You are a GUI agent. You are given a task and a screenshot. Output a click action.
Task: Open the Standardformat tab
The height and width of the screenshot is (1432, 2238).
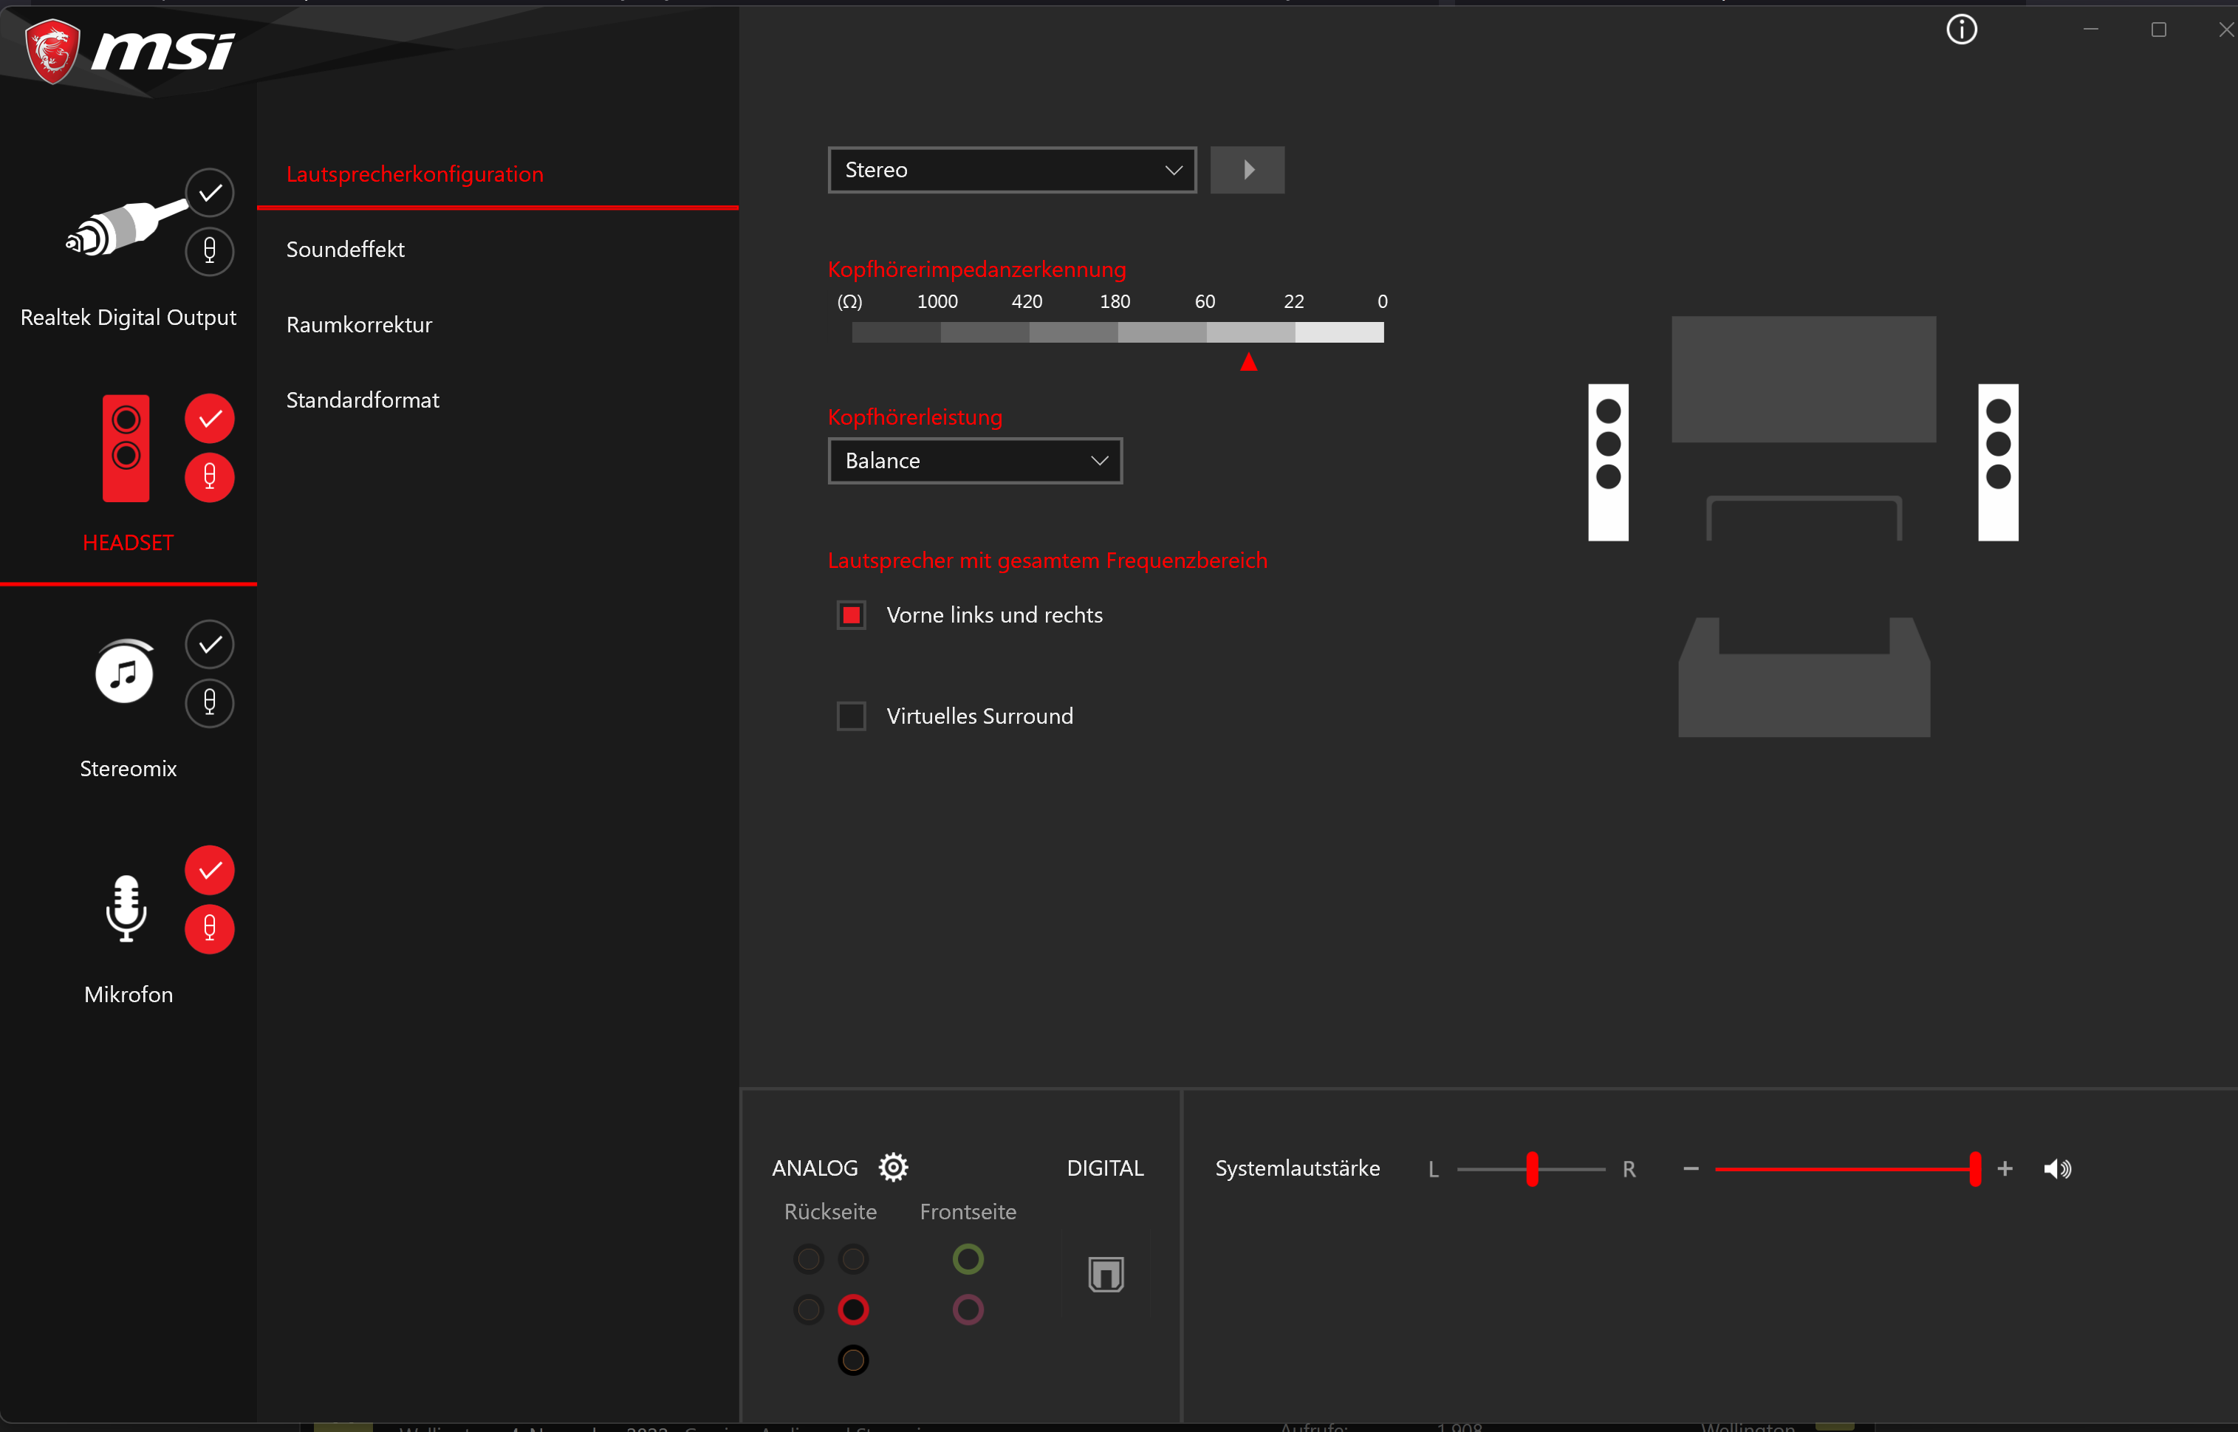click(363, 400)
